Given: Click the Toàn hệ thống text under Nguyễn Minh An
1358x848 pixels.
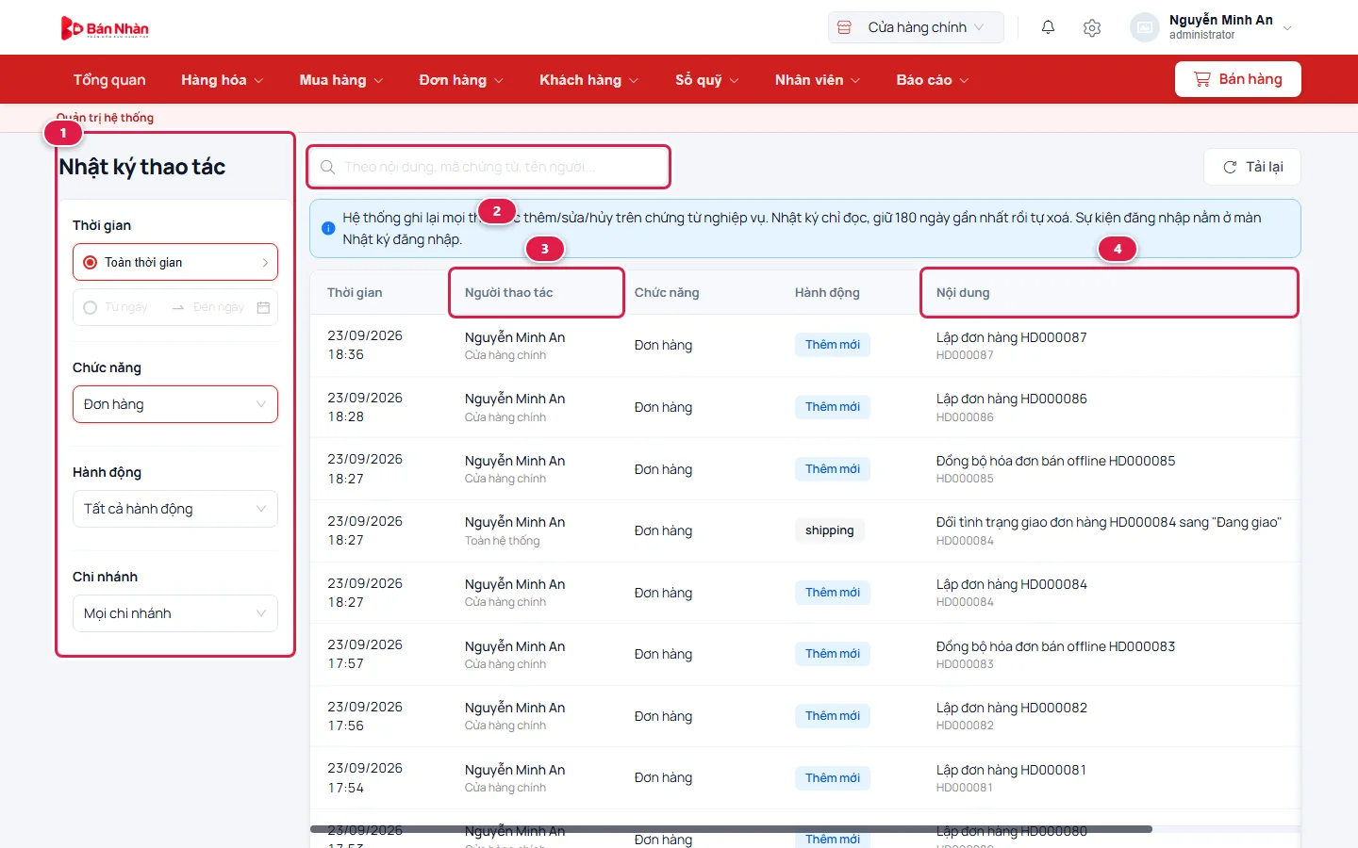Looking at the screenshot, I should [503, 541].
